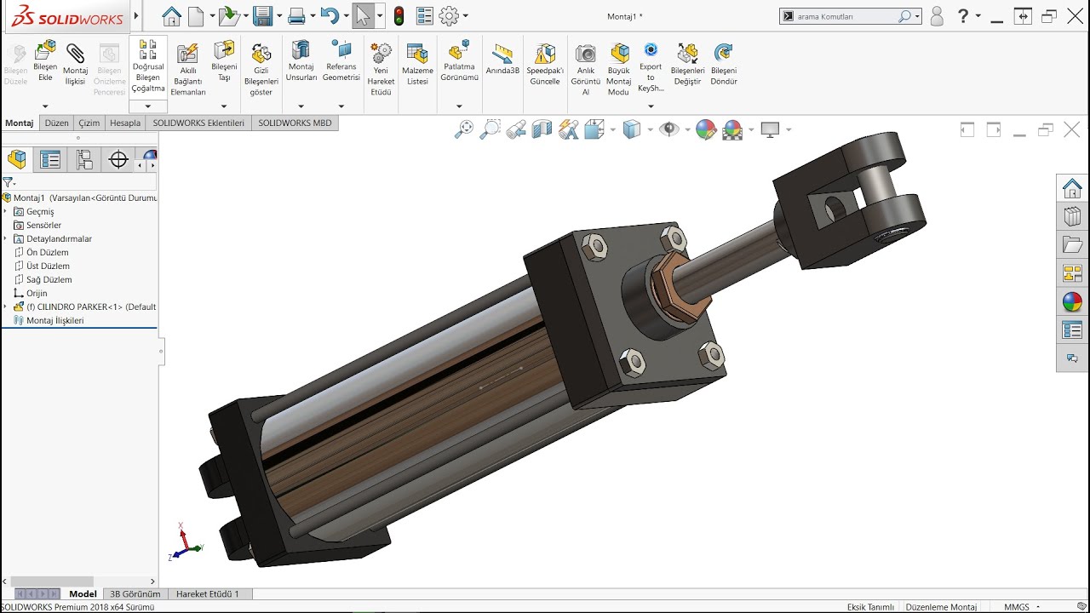The width and height of the screenshot is (1090, 613).
Task: Open the Options gear dropdown arrow
Action: 465,15
